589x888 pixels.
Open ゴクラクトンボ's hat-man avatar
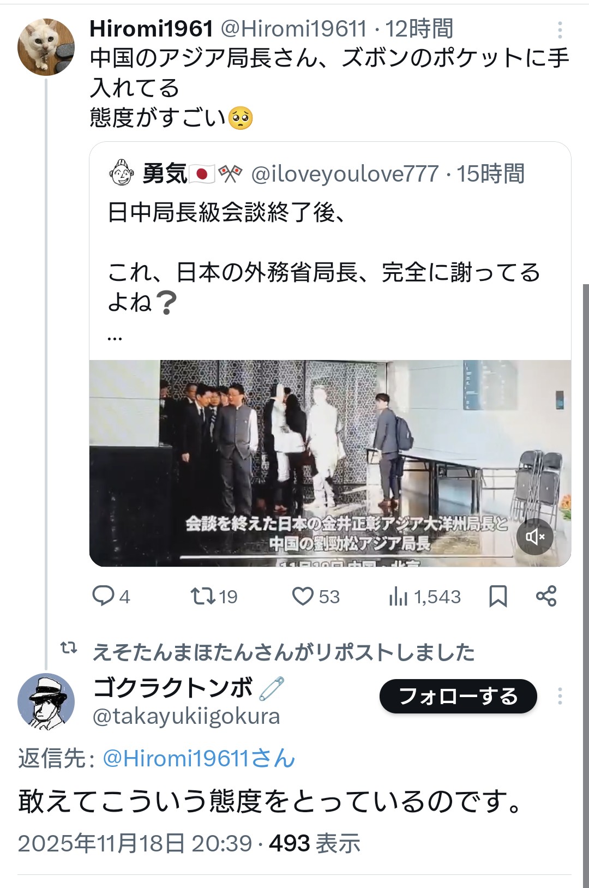point(46,702)
